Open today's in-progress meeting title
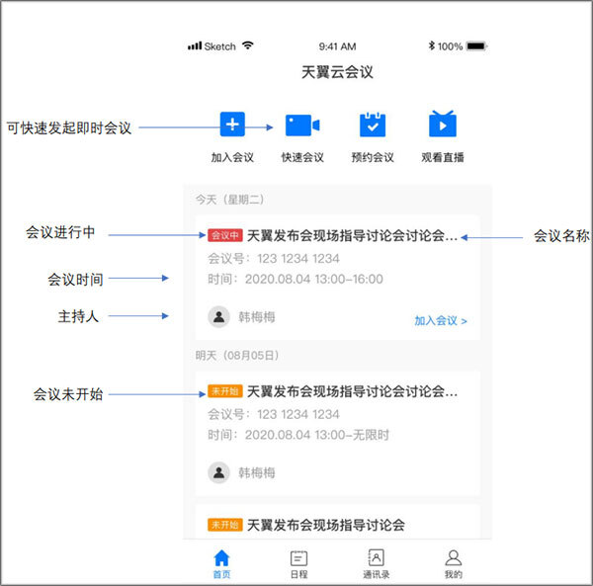The width and height of the screenshot is (593, 586). click(x=352, y=236)
